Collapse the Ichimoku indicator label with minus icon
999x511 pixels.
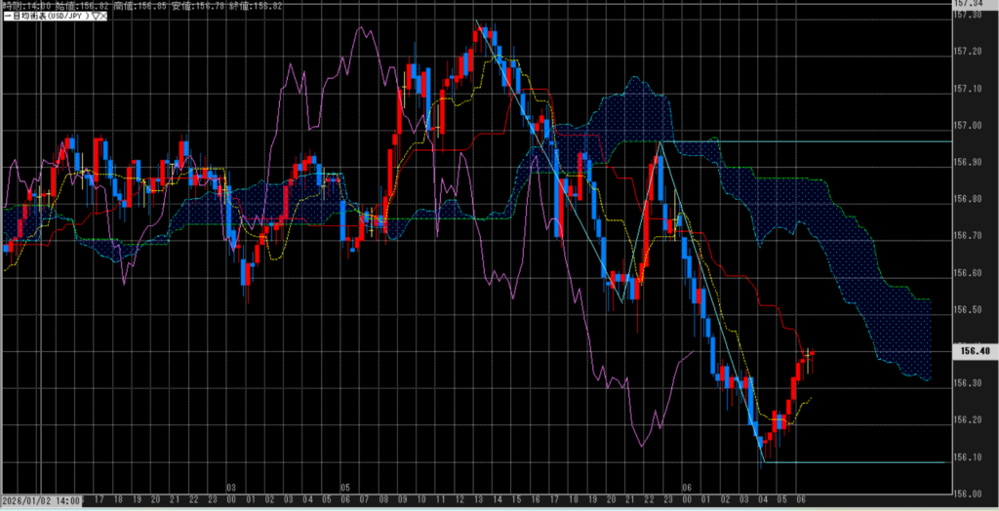coord(5,17)
